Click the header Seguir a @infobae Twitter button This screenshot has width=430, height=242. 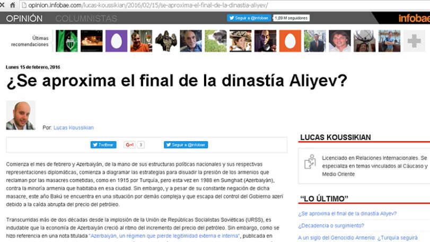click(x=249, y=18)
